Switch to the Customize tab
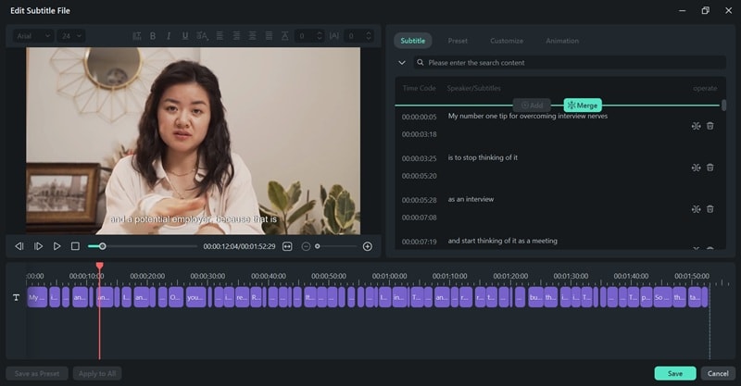The height and width of the screenshot is (386, 741). pyautogui.click(x=507, y=41)
